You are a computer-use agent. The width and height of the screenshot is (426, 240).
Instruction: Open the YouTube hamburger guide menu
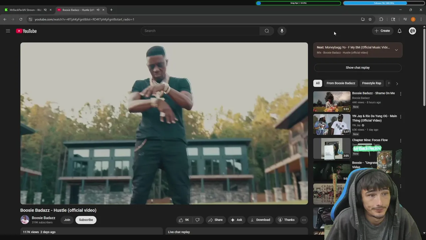[8, 31]
